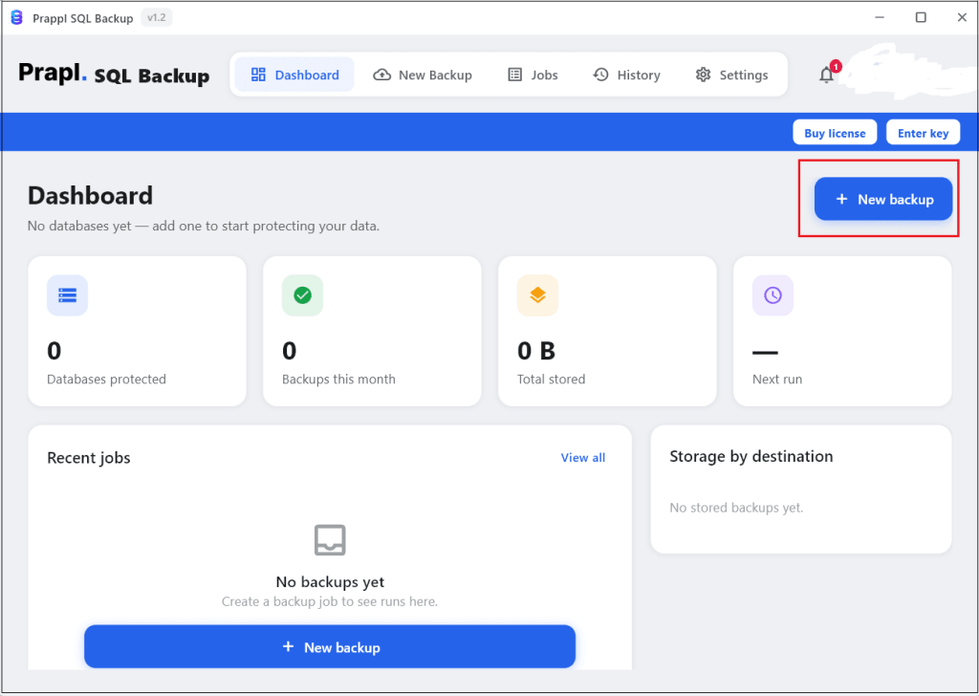Go to the Jobs tab
The height and width of the screenshot is (696, 979).
pyautogui.click(x=533, y=75)
